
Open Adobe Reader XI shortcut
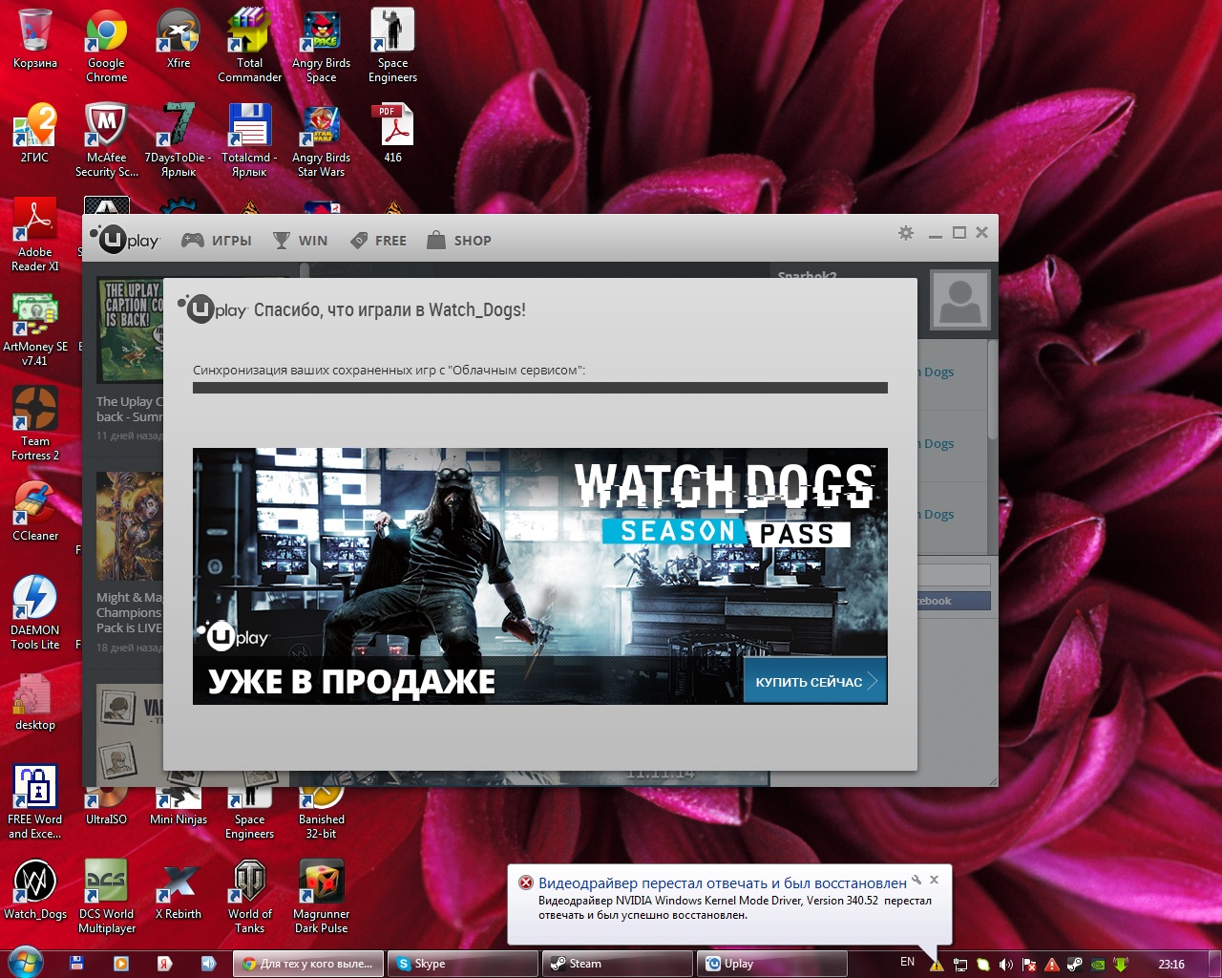[x=35, y=234]
